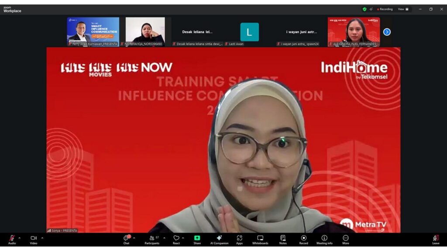This screenshot has height=251, width=447.
Task: Expand the chat options arrow
Action: 134,238
